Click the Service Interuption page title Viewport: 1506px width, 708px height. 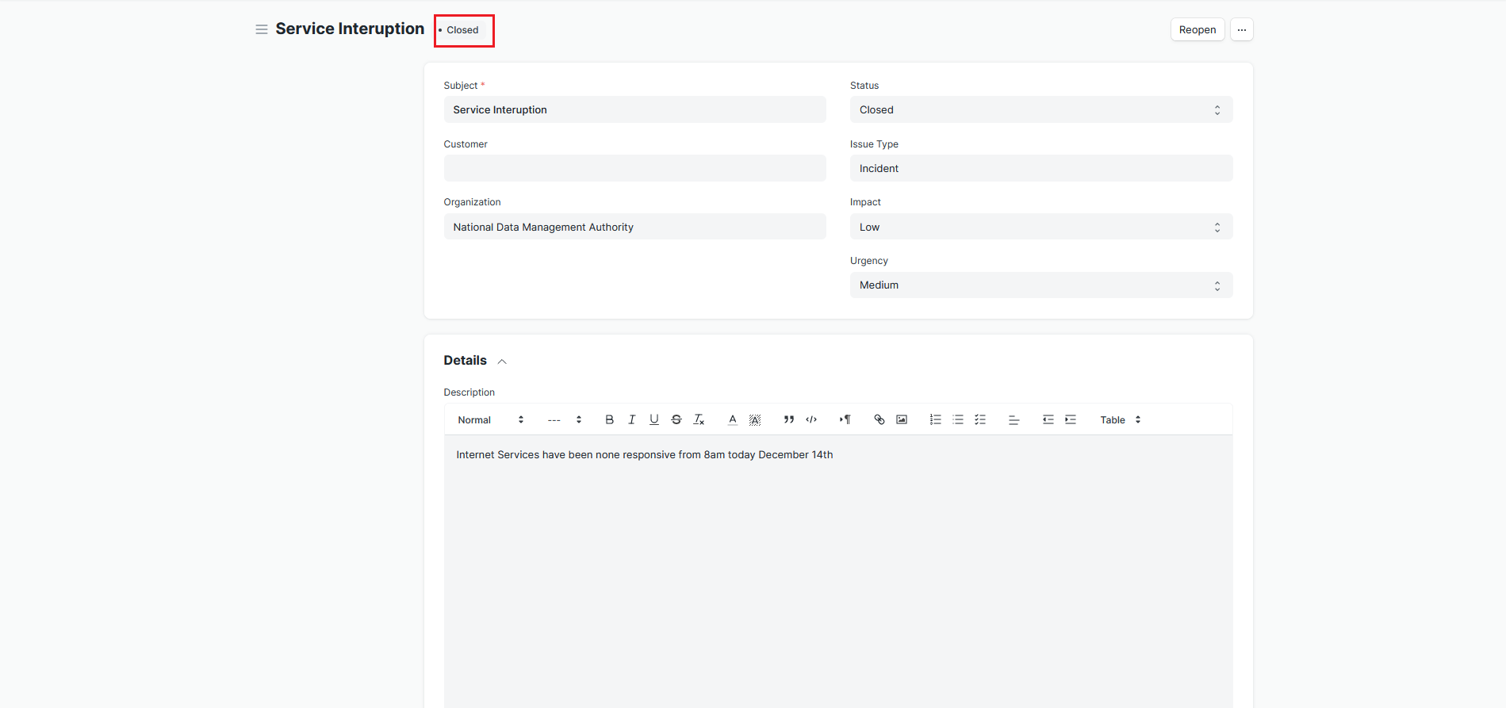[350, 29]
